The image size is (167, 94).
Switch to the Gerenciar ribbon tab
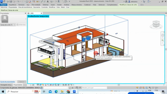coord(102,5)
